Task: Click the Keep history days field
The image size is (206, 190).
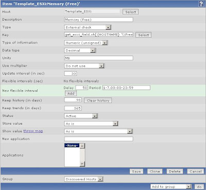Action: coord(73,100)
